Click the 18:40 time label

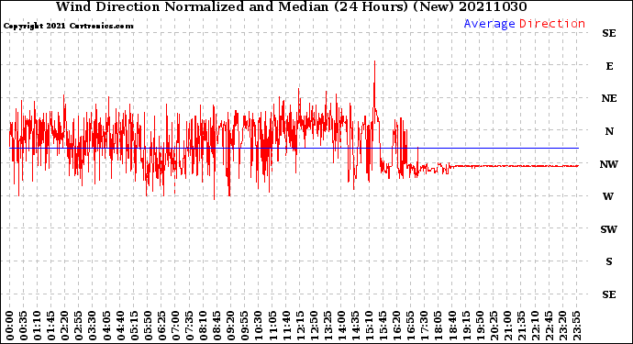tap(451, 326)
